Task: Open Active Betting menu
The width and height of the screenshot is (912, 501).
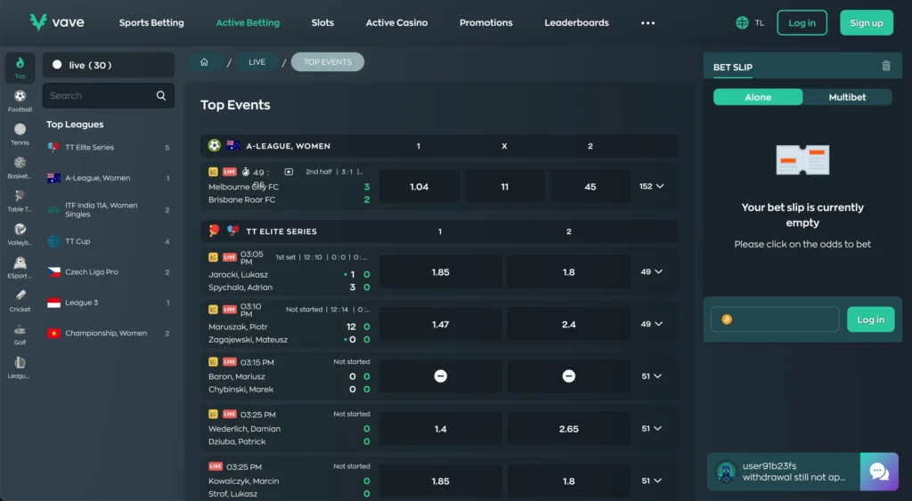Action: [248, 22]
